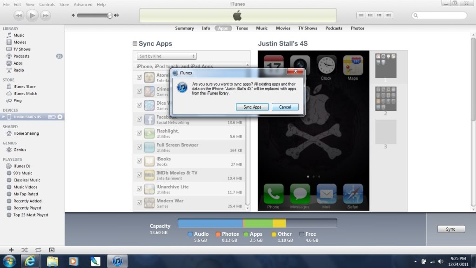Switch to the Summary tab
Viewport: 476px width, 268px height.
pyautogui.click(x=184, y=28)
